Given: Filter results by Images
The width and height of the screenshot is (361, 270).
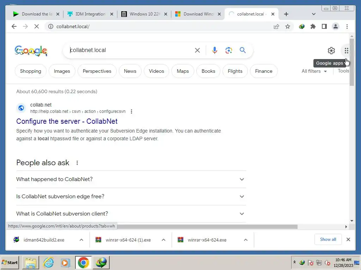Looking at the screenshot, I should [62, 71].
